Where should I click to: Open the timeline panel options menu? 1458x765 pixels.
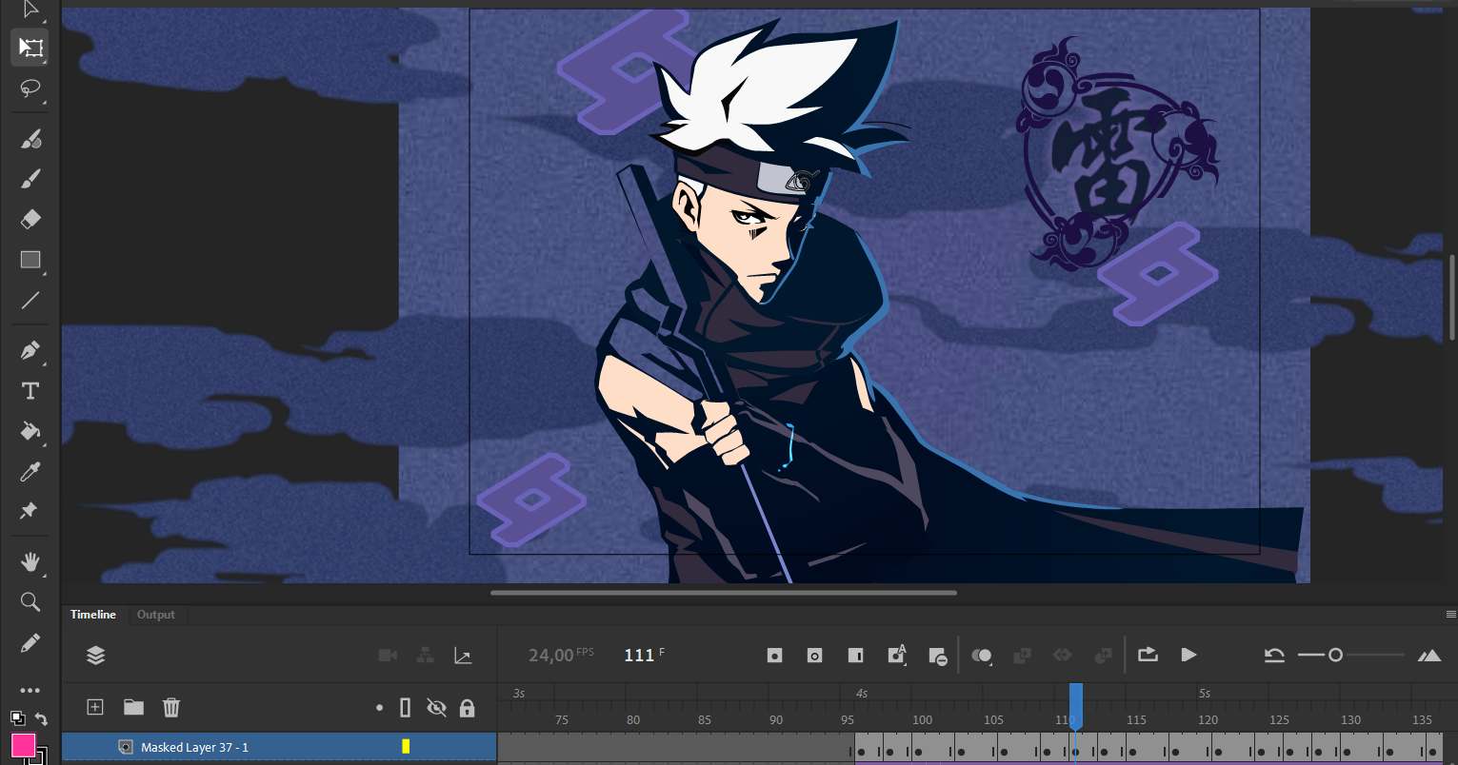[1450, 615]
